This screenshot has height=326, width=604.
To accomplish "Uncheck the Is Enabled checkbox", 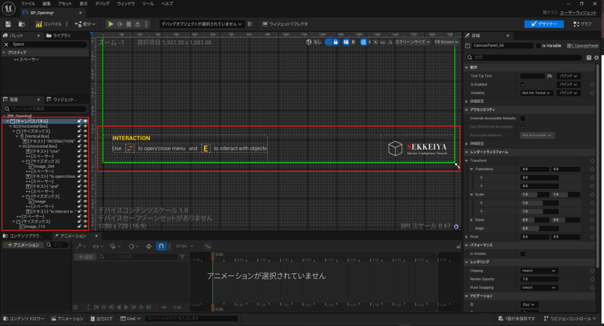I will click(x=523, y=84).
